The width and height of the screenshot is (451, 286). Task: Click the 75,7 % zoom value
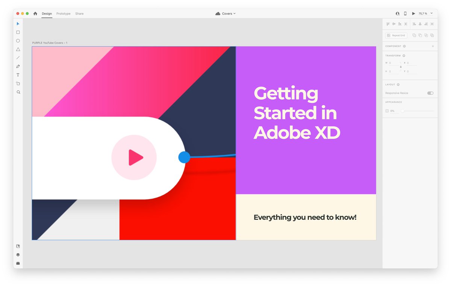423,14
